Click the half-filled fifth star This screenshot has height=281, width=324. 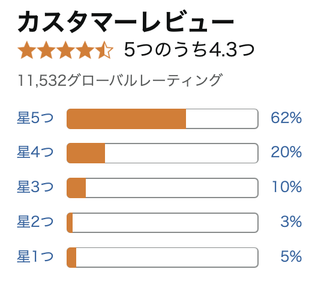click(x=104, y=50)
